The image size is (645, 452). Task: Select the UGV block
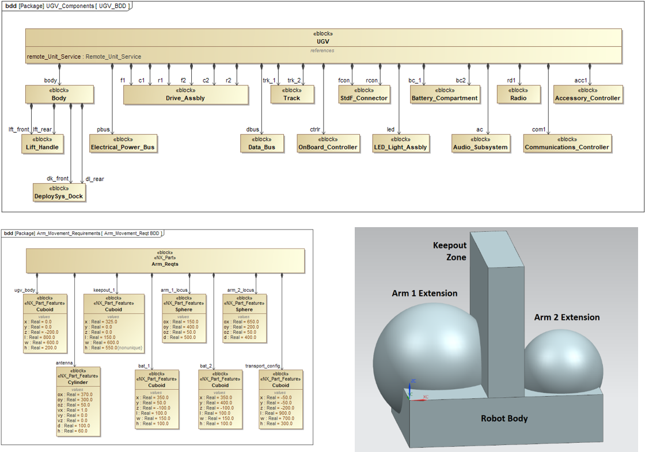[322, 42]
